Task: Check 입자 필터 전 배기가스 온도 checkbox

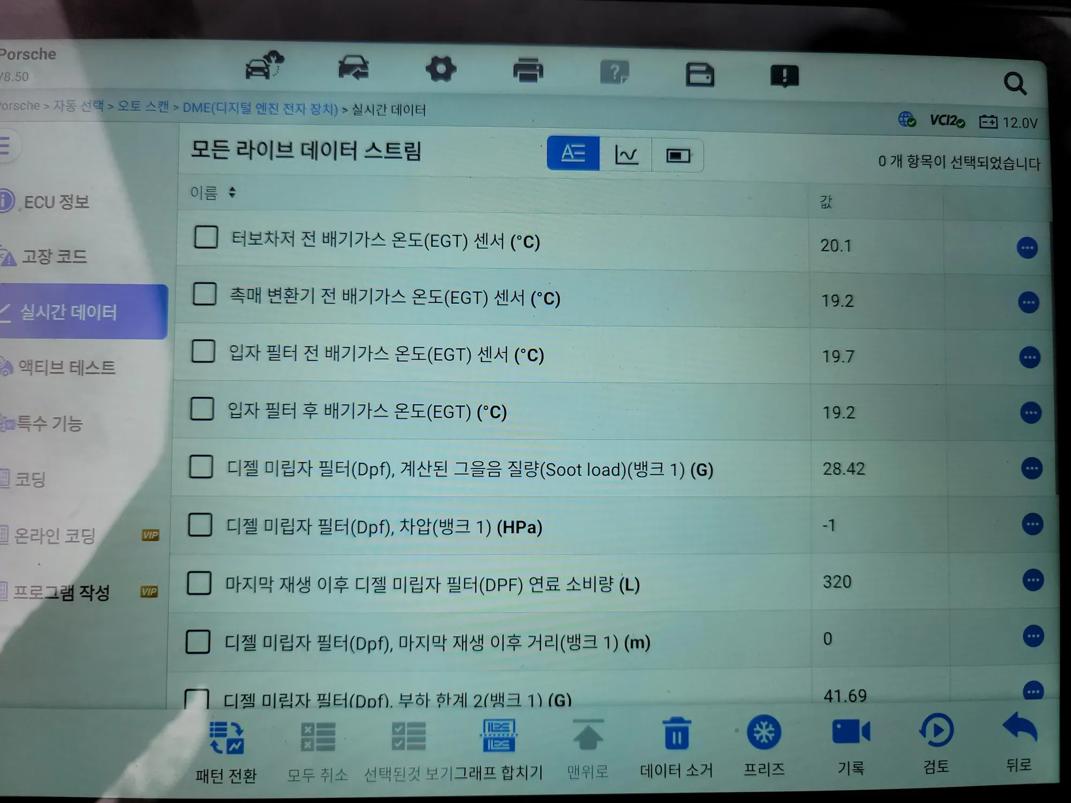Action: point(203,351)
